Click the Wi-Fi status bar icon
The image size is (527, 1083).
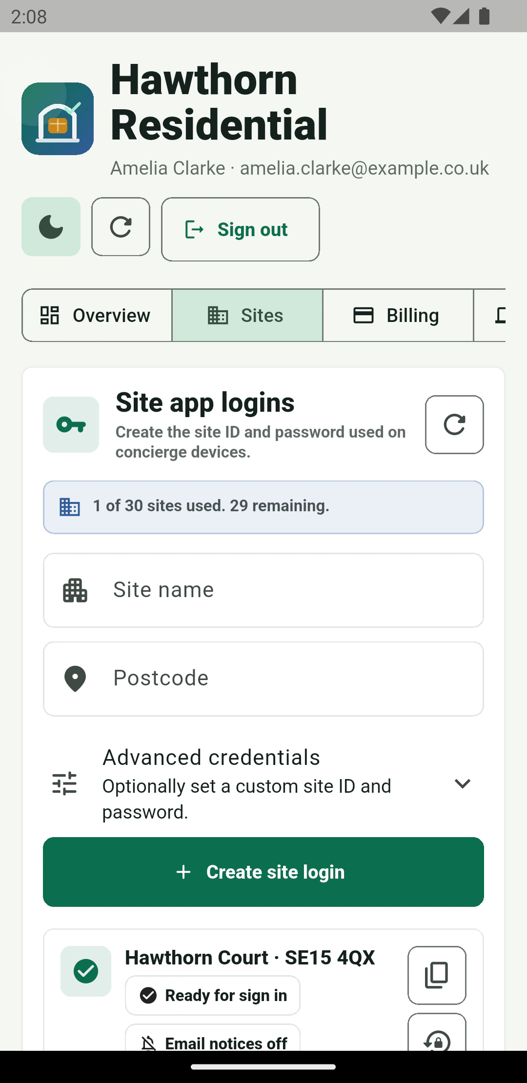(441, 16)
